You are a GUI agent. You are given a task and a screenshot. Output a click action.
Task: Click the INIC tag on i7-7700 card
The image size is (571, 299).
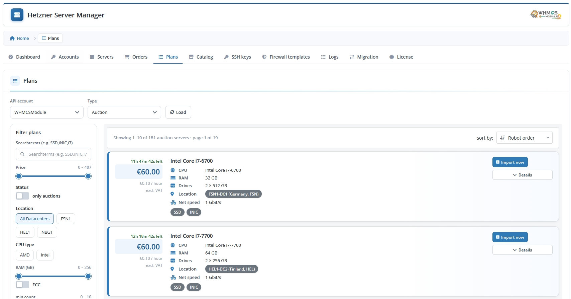coord(194,287)
